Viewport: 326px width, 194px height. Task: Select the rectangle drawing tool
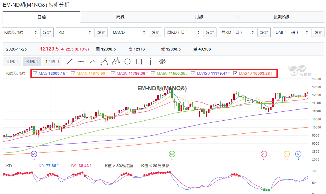pos(139,61)
